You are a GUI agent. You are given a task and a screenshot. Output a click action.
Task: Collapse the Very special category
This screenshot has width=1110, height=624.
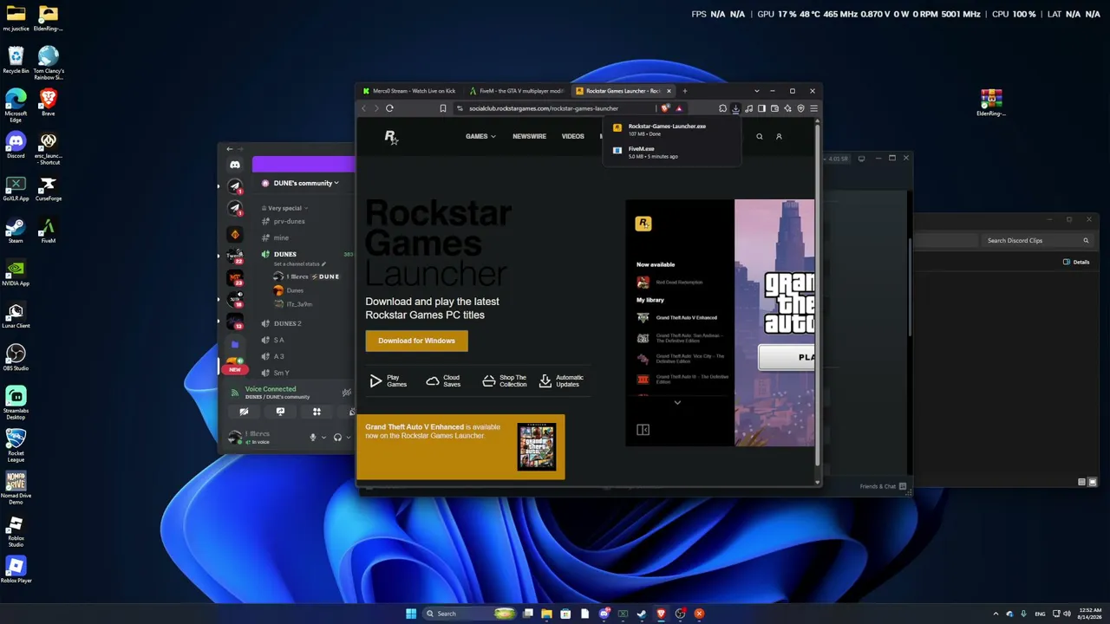coord(287,208)
